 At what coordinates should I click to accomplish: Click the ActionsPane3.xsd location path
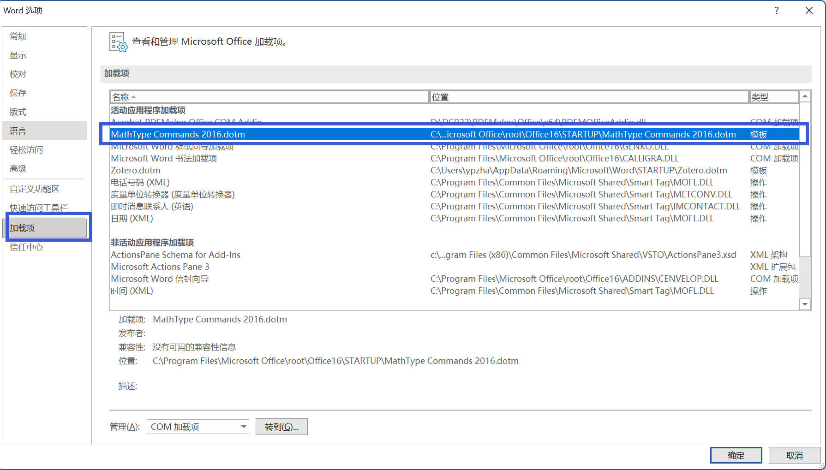pos(583,255)
